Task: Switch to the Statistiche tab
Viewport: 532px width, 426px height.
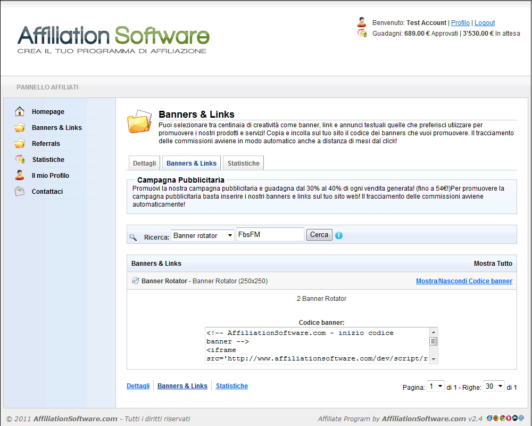Action: (x=243, y=163)
